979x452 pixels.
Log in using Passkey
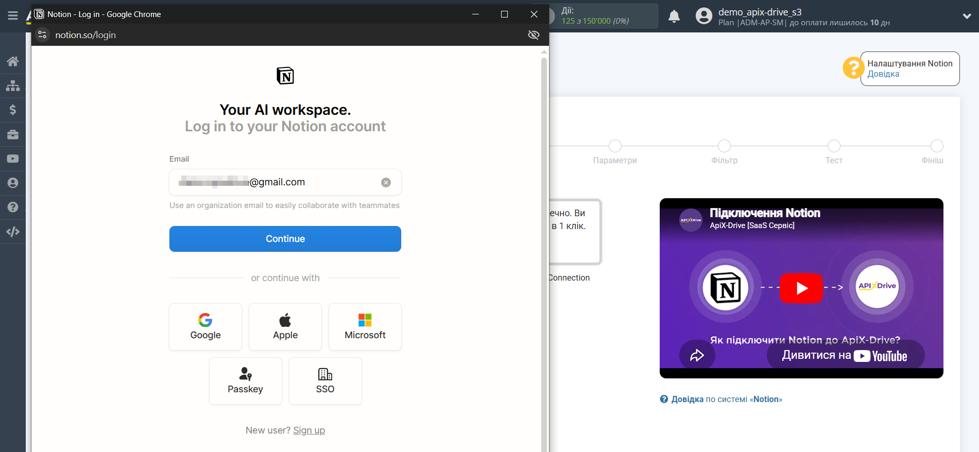click(246, 381)
